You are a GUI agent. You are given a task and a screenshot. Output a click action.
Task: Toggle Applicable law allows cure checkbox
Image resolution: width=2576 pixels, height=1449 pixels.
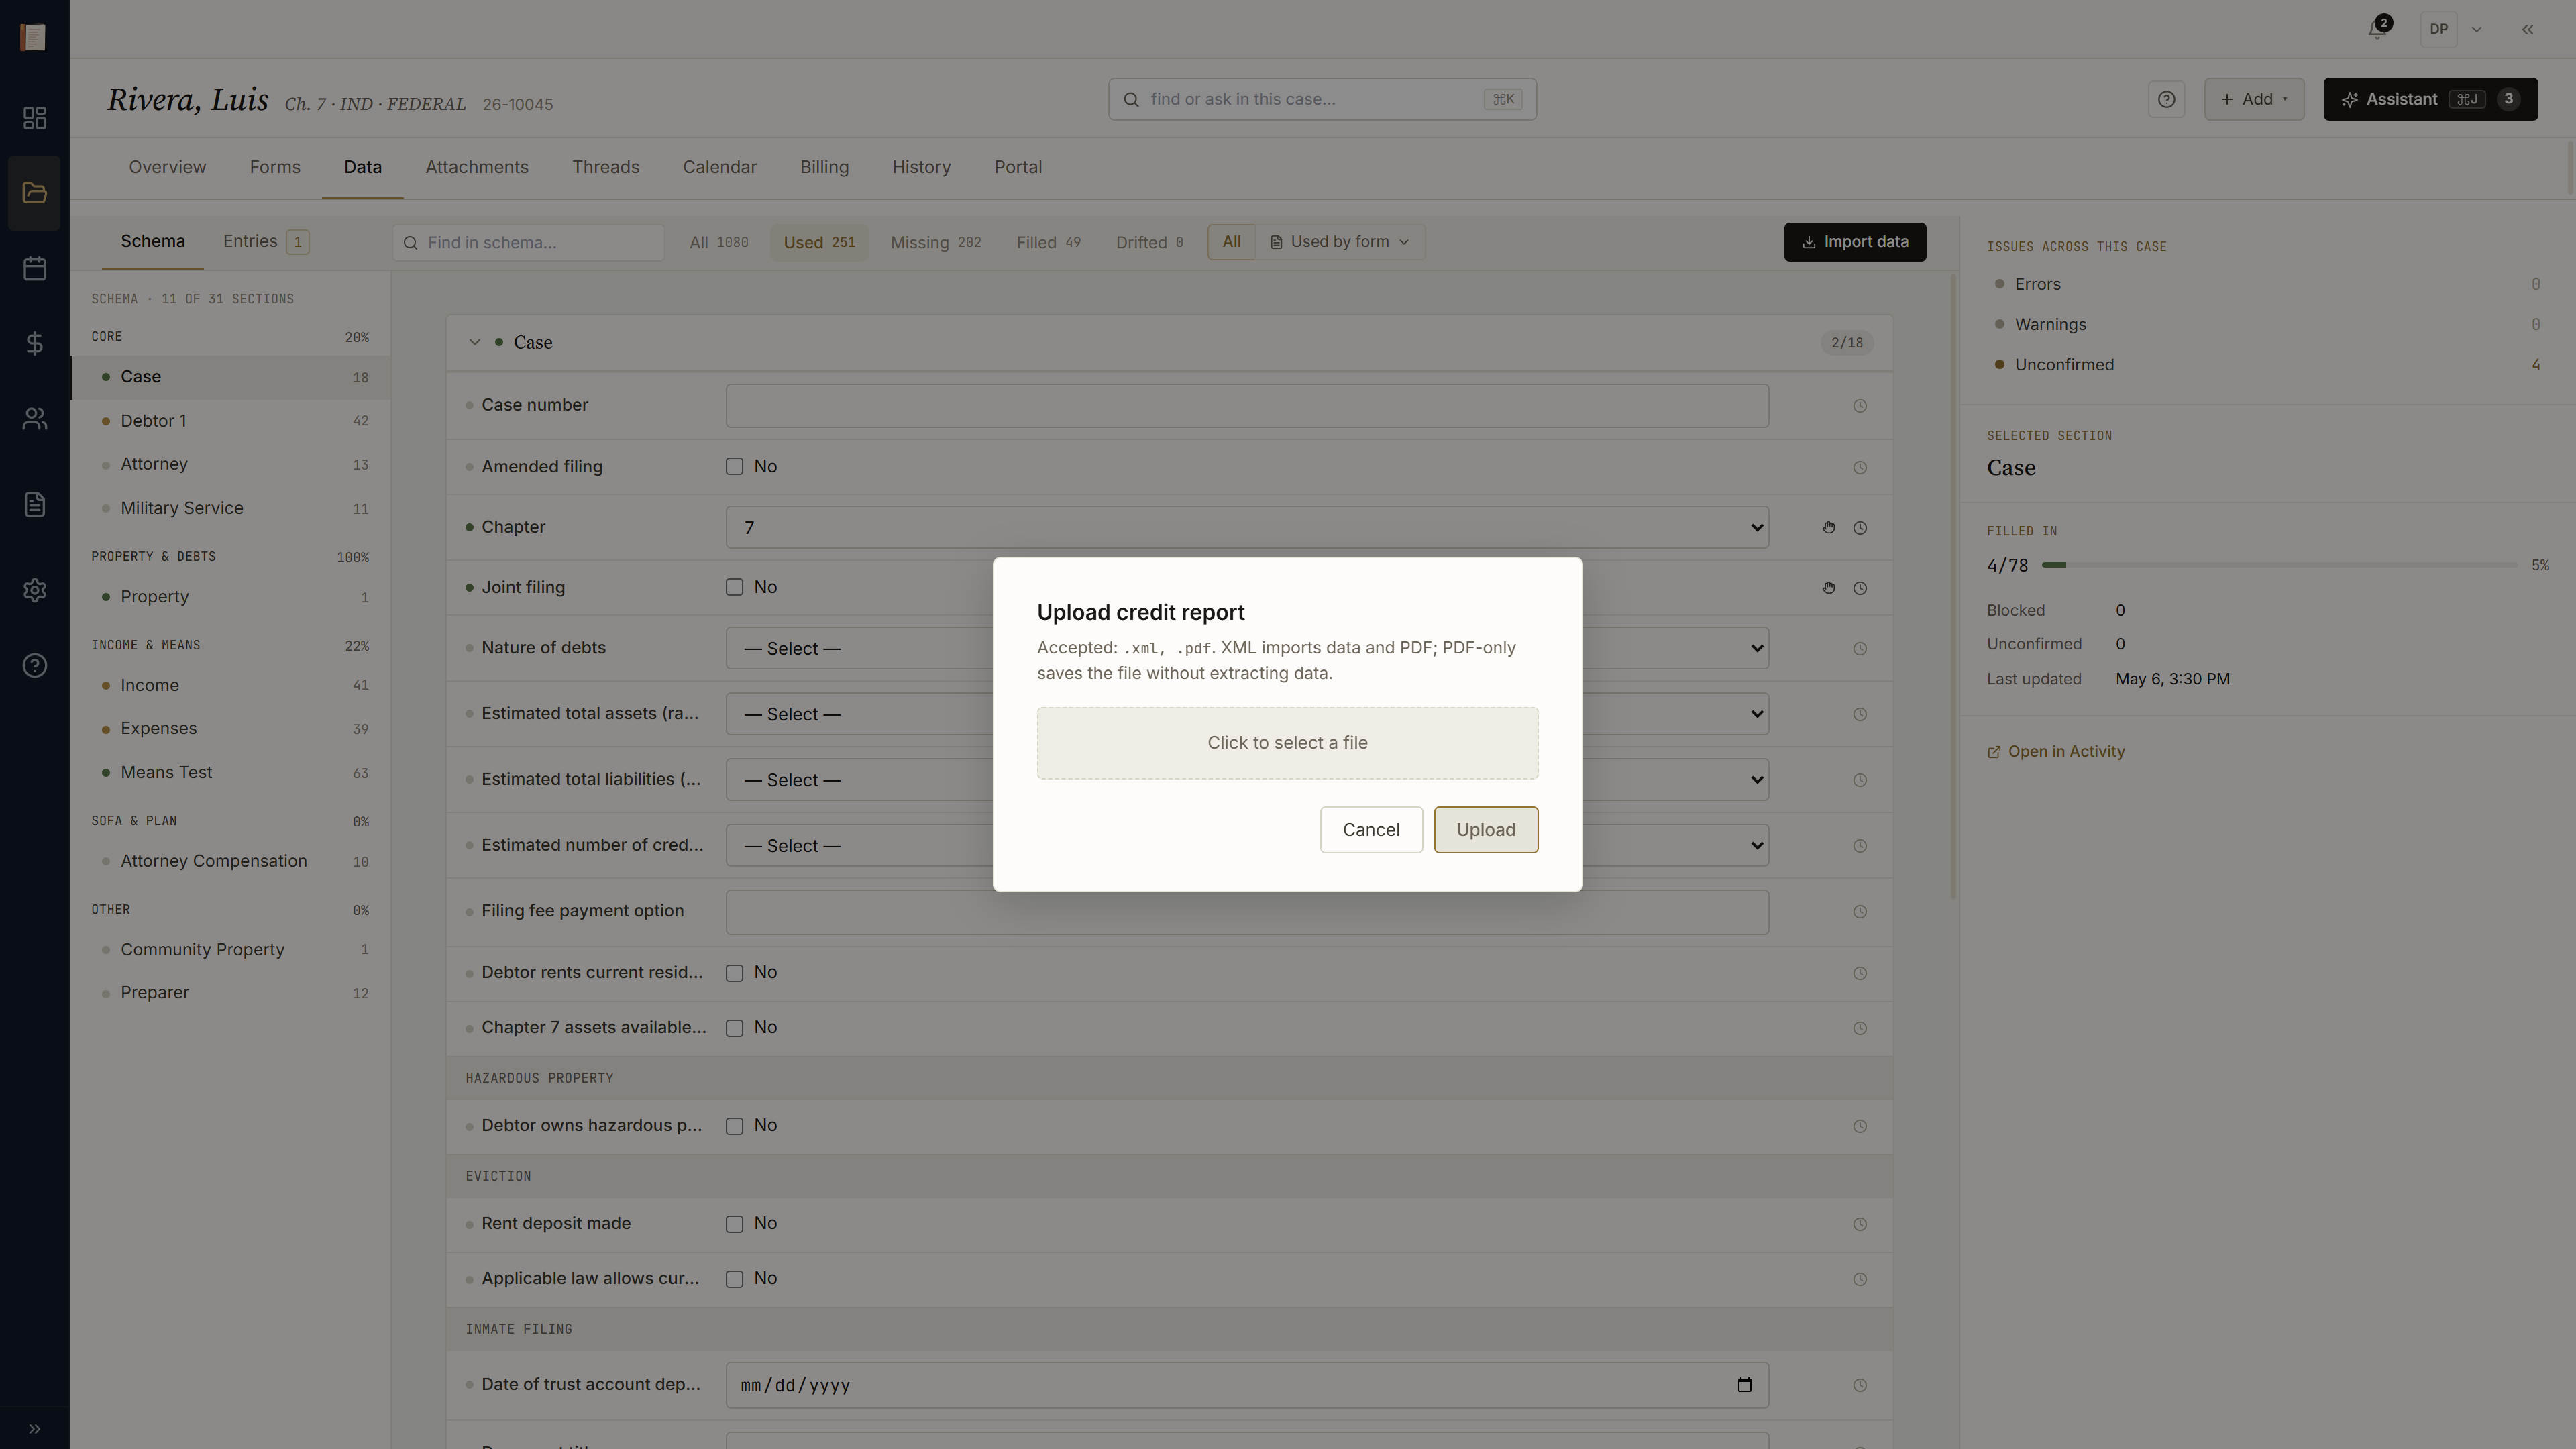pos(734,1279)
